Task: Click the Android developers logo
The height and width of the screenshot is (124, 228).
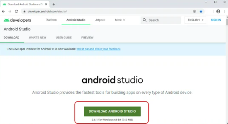Action: (x=18, y=20)
